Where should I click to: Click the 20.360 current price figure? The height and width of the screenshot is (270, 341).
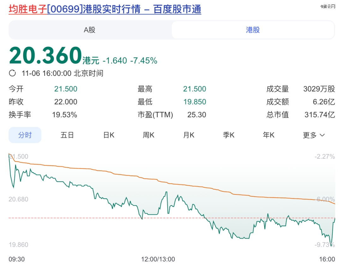tap(45, 56)
